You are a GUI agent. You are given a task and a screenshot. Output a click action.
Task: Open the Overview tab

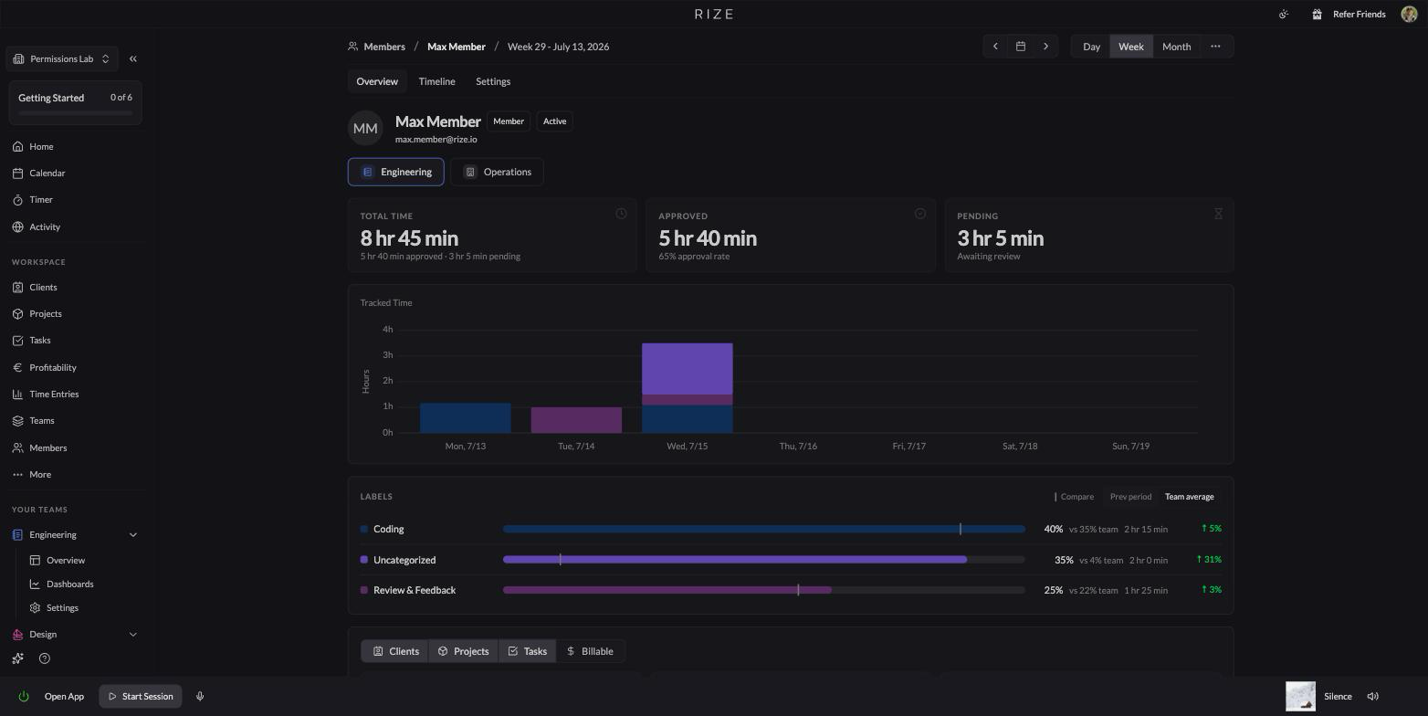[x=377, y=81]
